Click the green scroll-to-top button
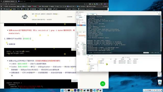This screenshot has height=92, width=163. point(103,84)
